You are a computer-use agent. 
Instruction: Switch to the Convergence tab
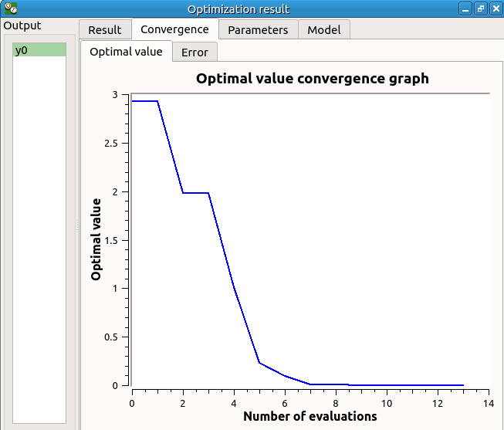point(174,29)
